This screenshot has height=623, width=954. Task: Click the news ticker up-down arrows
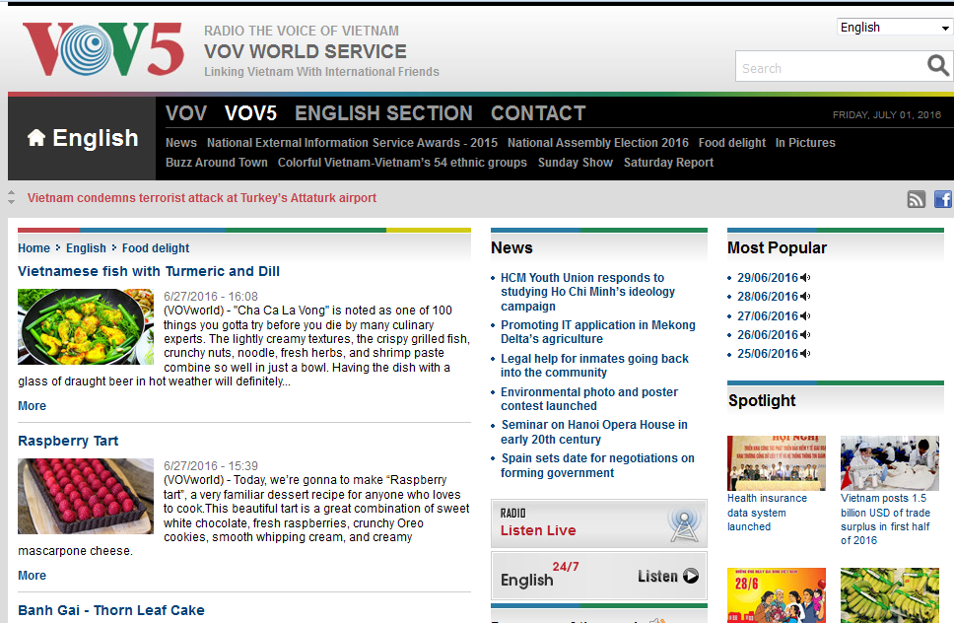(12, 197)
